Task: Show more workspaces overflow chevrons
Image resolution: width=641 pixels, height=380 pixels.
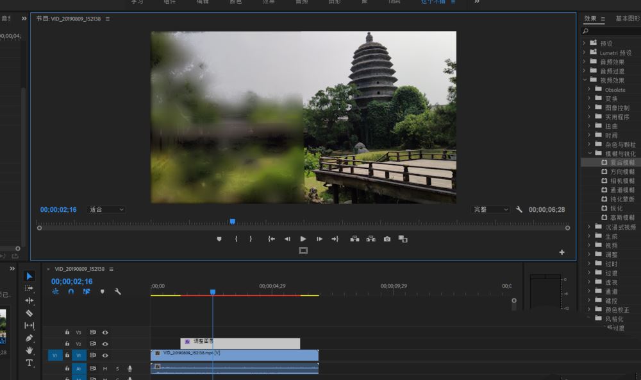Action: [x=477, y=2]
